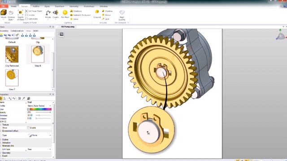Switch to the Styles ribbon tab
The height and width of the screenshot is (161, 287).
[47, 6]
